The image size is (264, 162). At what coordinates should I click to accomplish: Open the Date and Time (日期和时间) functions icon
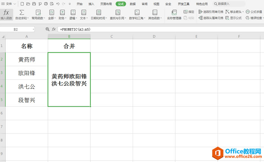coord(99,12)
